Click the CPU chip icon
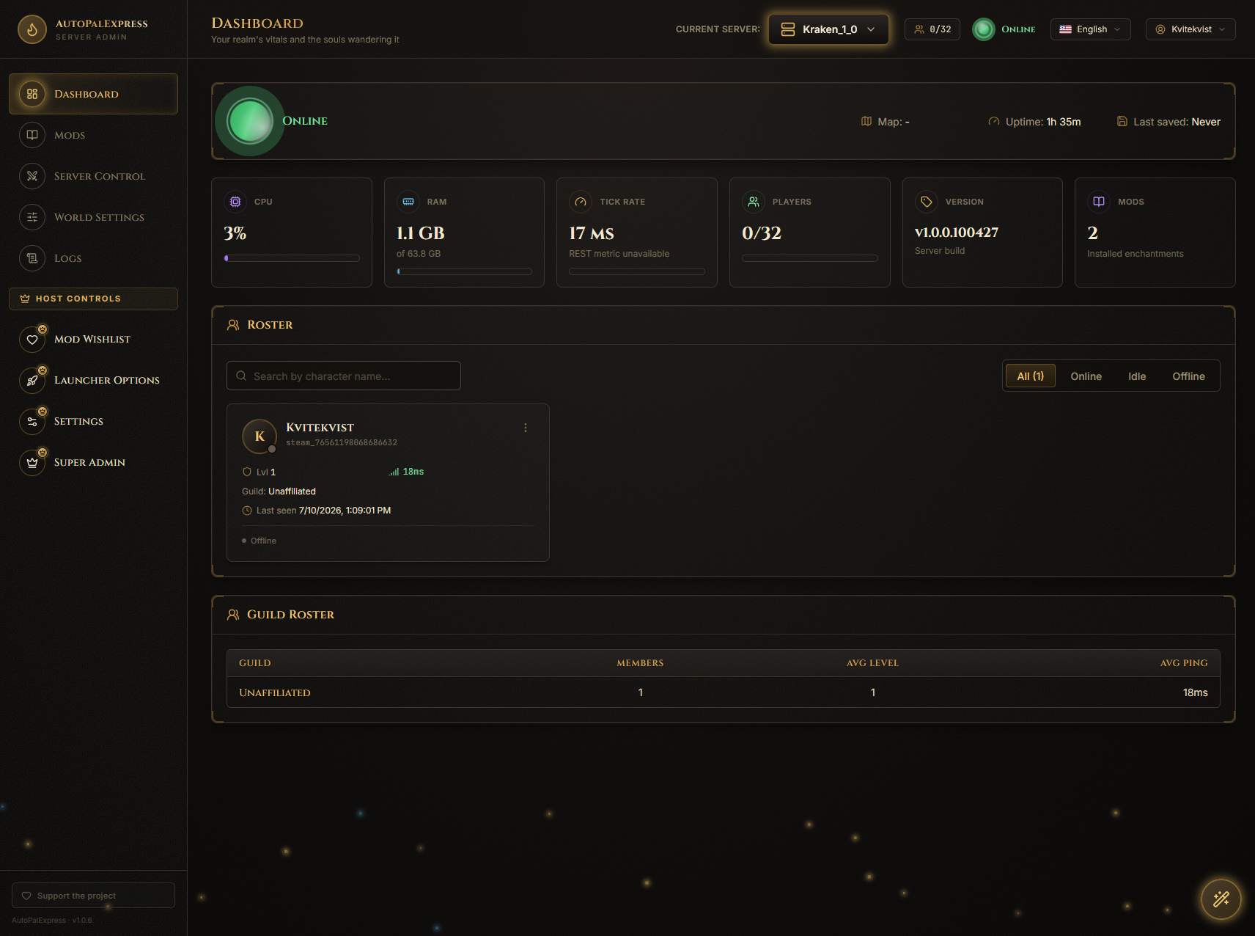This screenshot has width=1255, height=936. (x=235, y=202)
